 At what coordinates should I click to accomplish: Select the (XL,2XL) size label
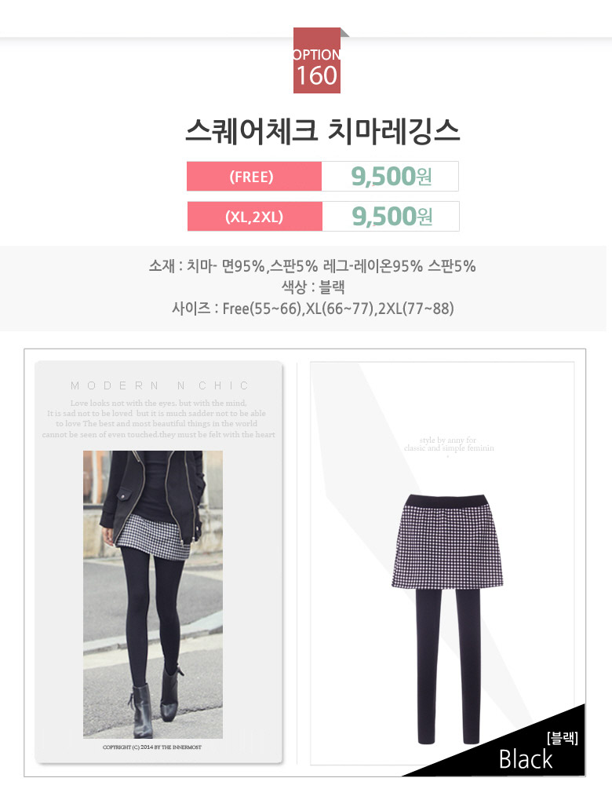(x=254, y=217)
